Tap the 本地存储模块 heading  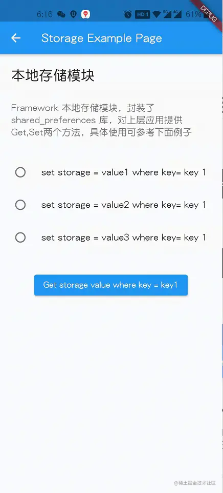pyautogui.click(x=53, y=75)
